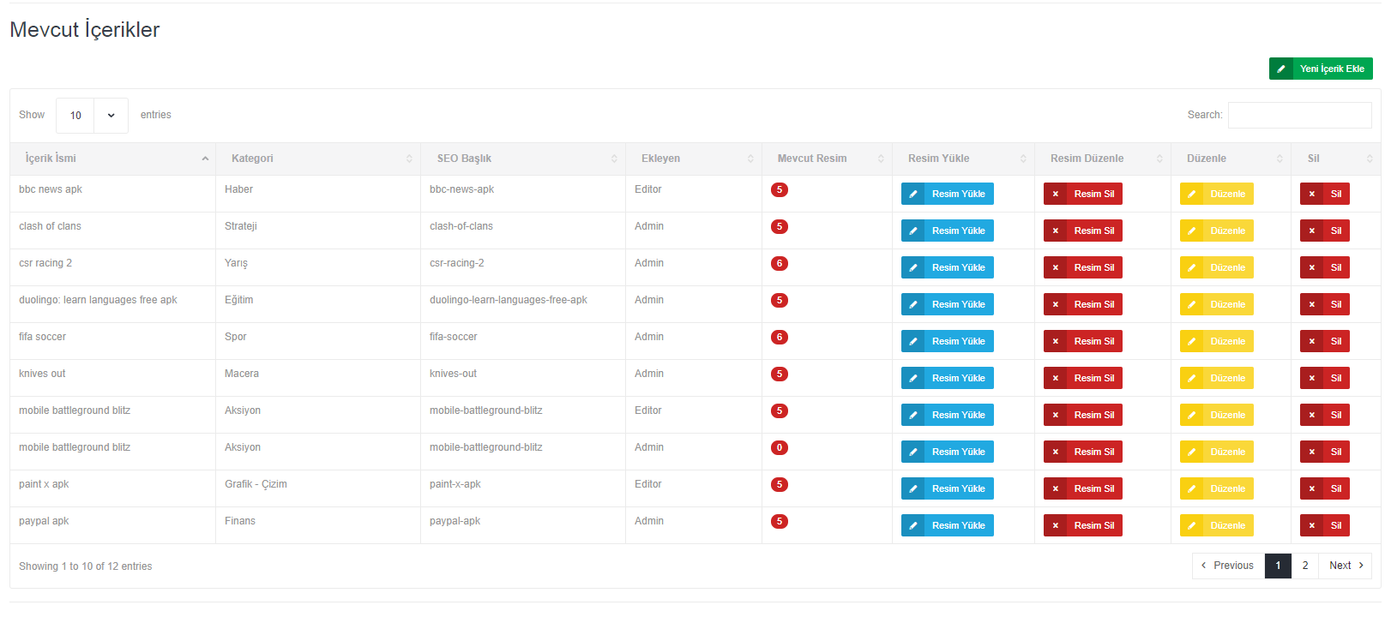The width and height of the screenshot is (1391, 623).
Task: Click Resim Yükle for clash of clans
Action: click(x=948, y=231)
